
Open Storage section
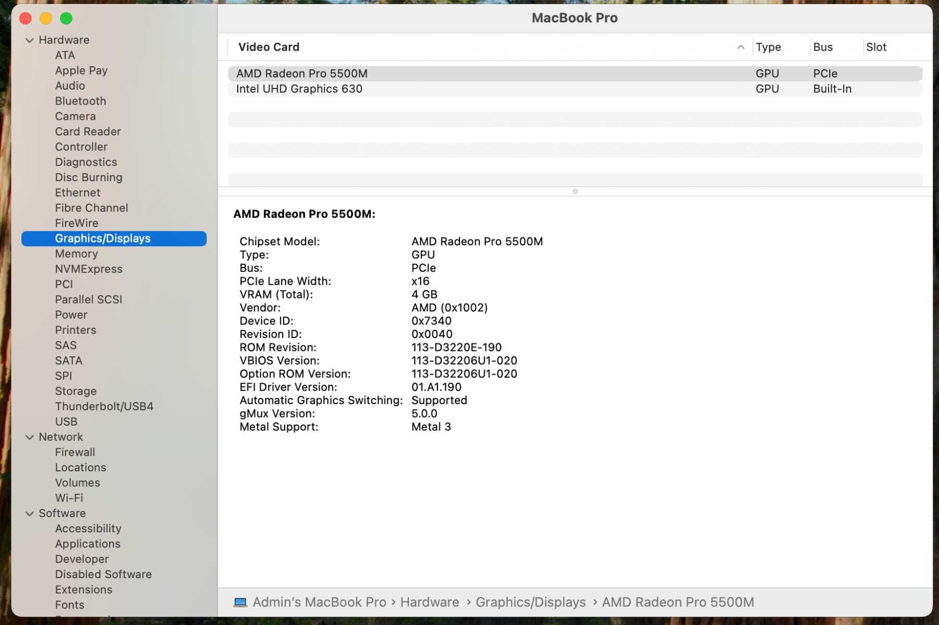click(x=76, y=391)
